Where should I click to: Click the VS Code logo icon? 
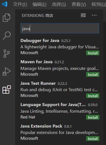4,4
